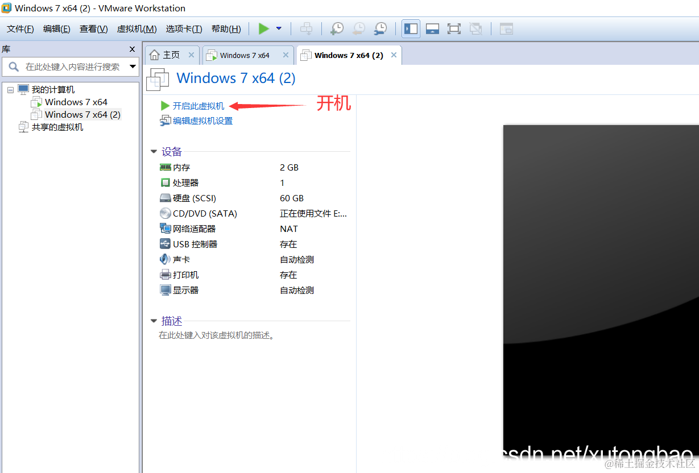Click the 内存 memory device icon
This screenshot has height=473, width=699.
[165, 167]
